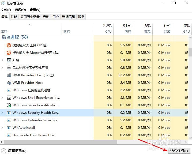The width and height of the screenshot is (192, 155).
Task: Click the horizontal scrollbar thumb
Action: (x=61, y=142)
